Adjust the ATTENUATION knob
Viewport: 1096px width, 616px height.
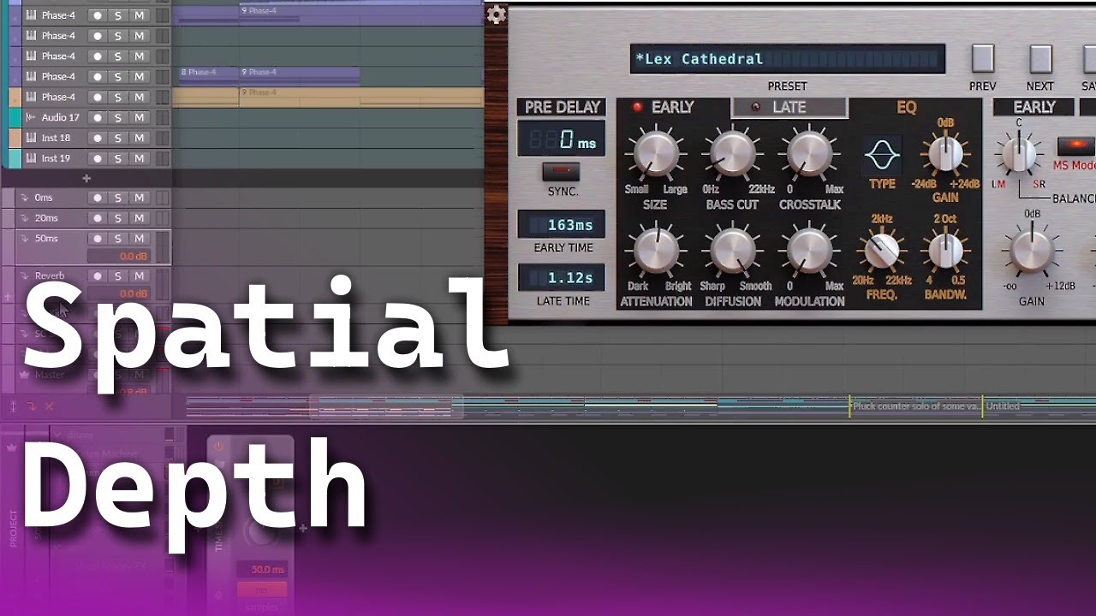click(656, 252)
